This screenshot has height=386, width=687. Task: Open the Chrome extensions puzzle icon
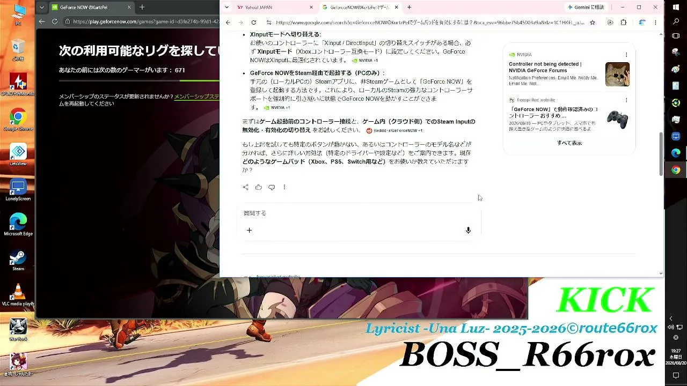coord(623,23)
